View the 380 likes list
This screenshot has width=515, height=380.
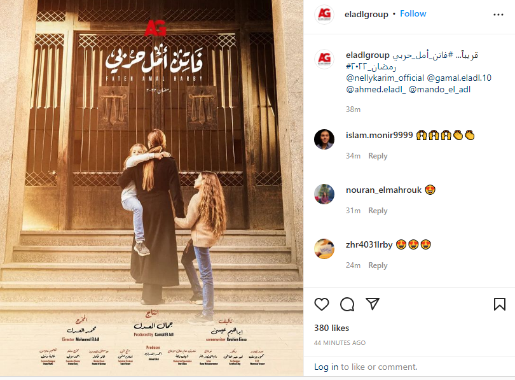coord(331,328)
